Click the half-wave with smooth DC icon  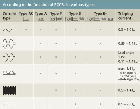9,73
